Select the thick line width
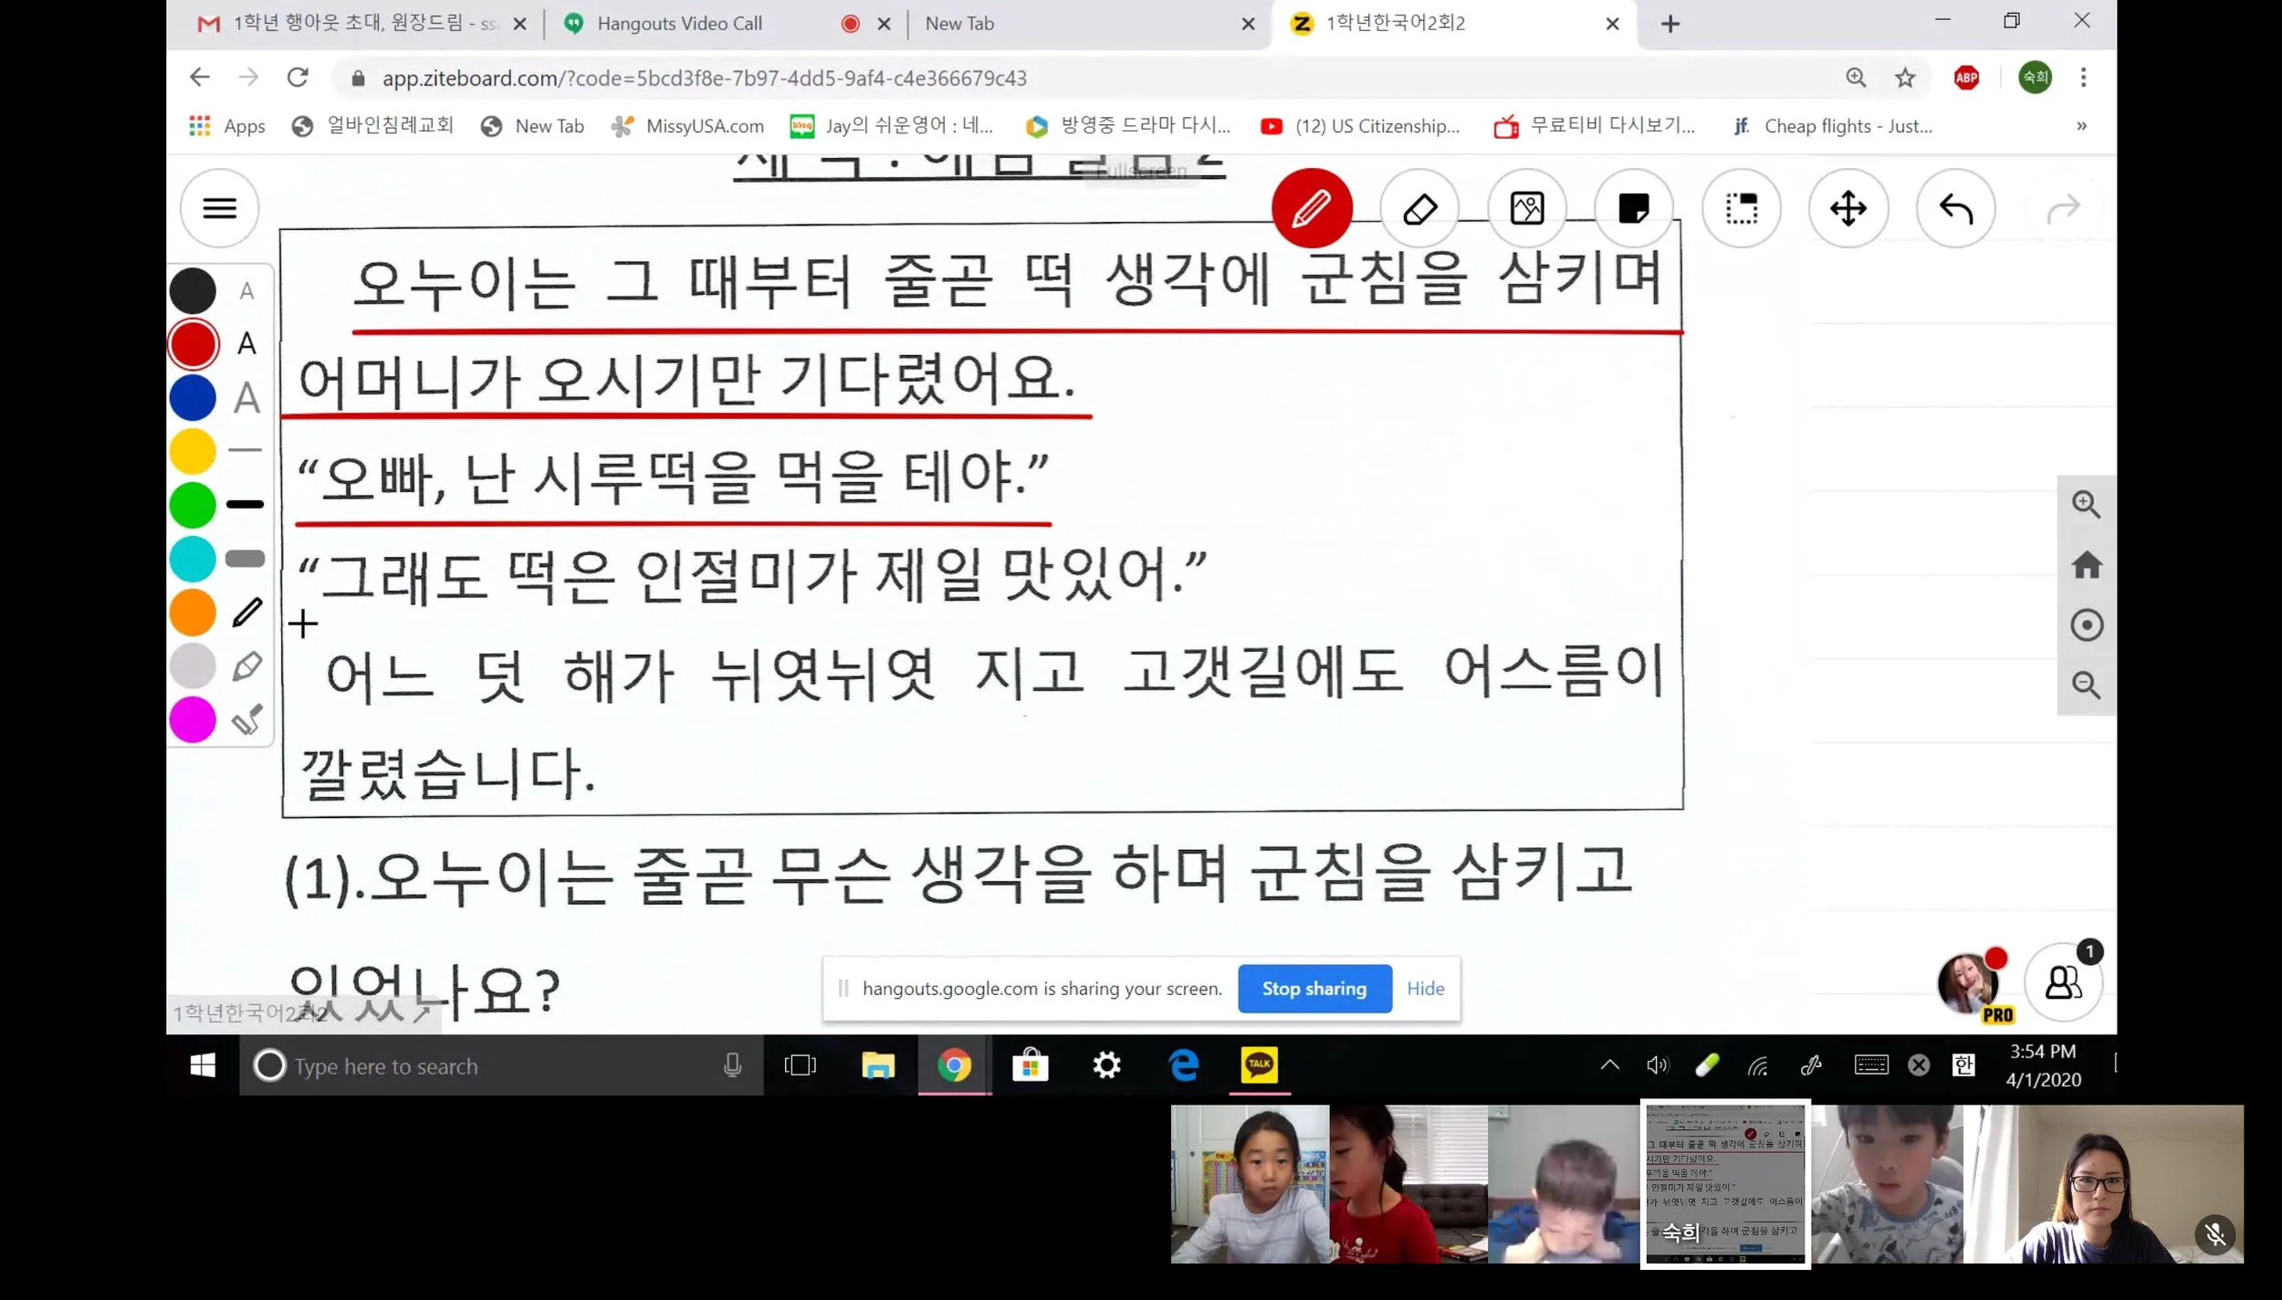 tap(245, 558)
